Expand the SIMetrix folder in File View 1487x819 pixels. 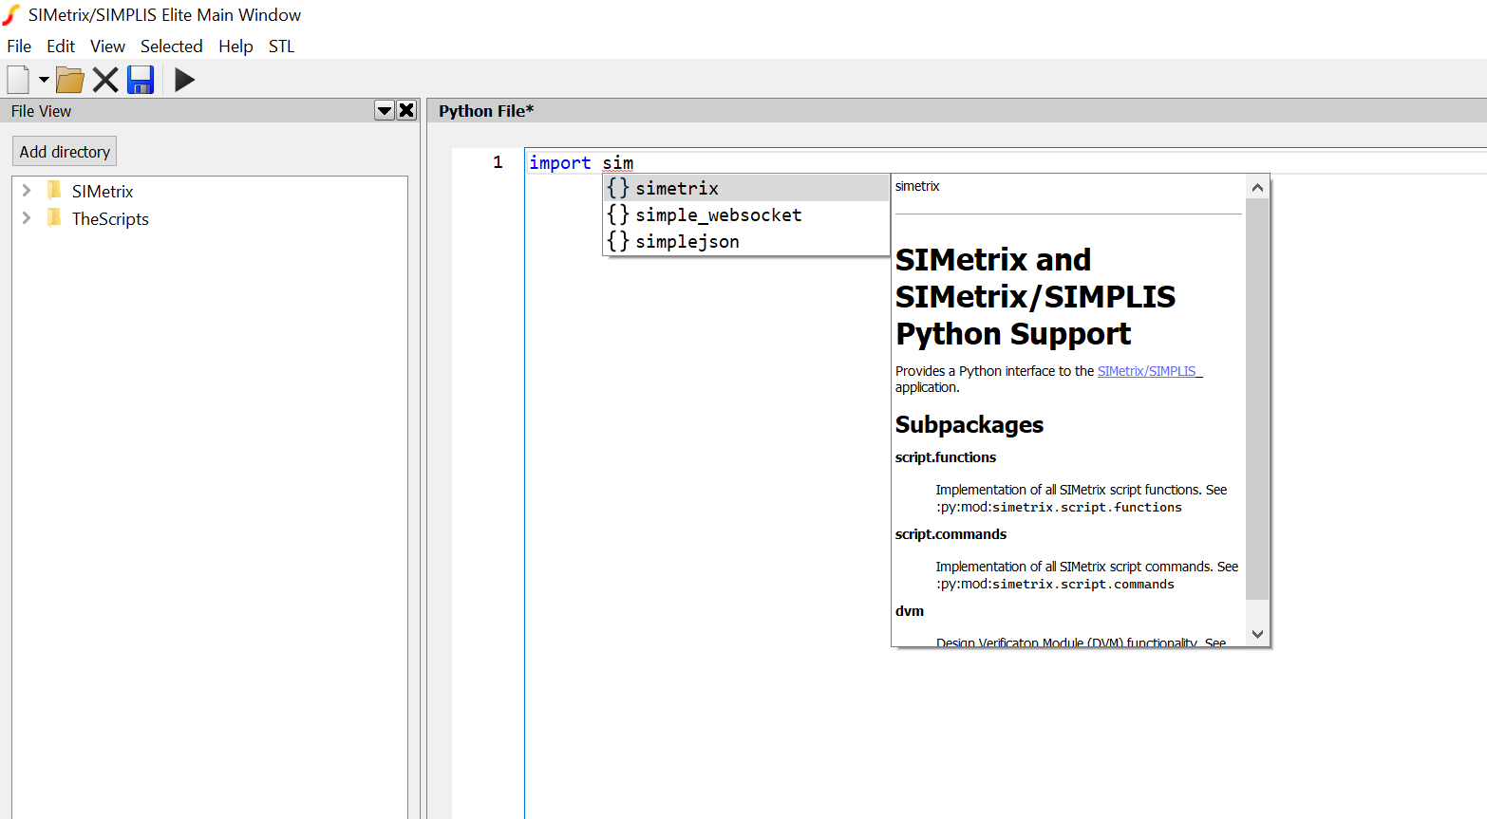[x=26, y=190]
